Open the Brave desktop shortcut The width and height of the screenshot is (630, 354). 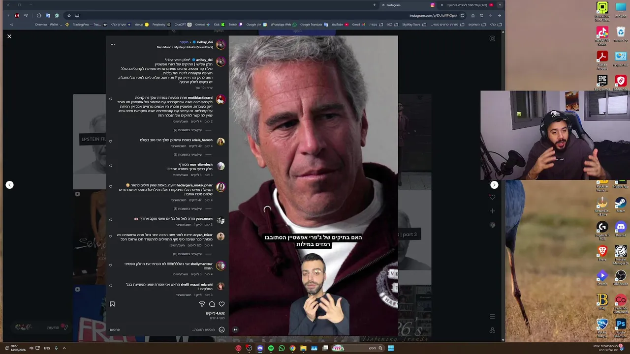coord(602,253)
